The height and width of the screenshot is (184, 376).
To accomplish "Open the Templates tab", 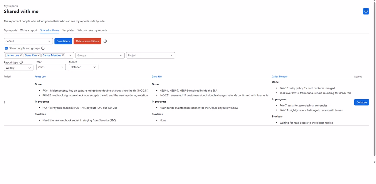I will 68,30.
